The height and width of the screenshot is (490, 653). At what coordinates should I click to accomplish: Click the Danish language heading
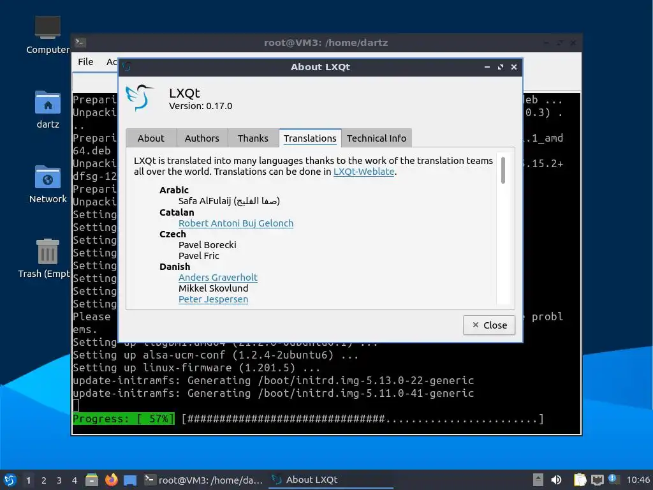pyautogui.click(x=175, y=267)
